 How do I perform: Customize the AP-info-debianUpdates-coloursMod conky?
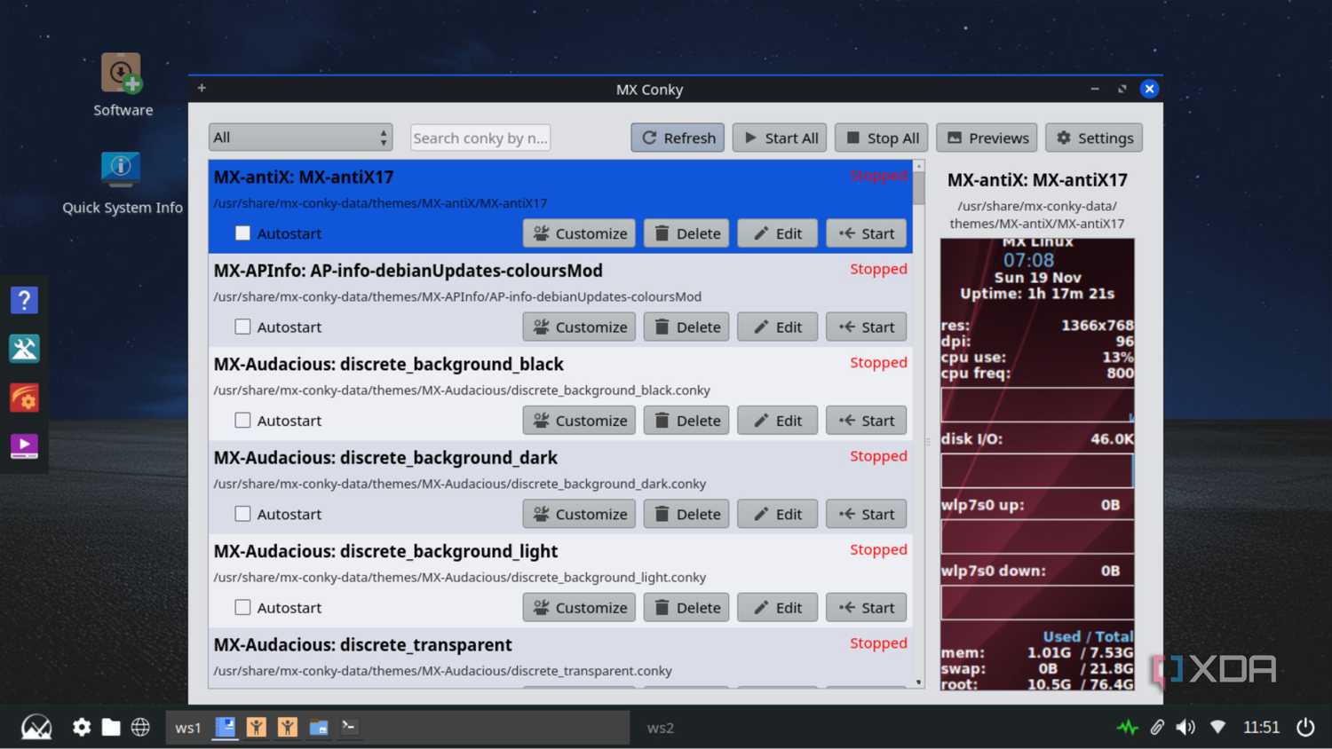[x=579, y=327]
